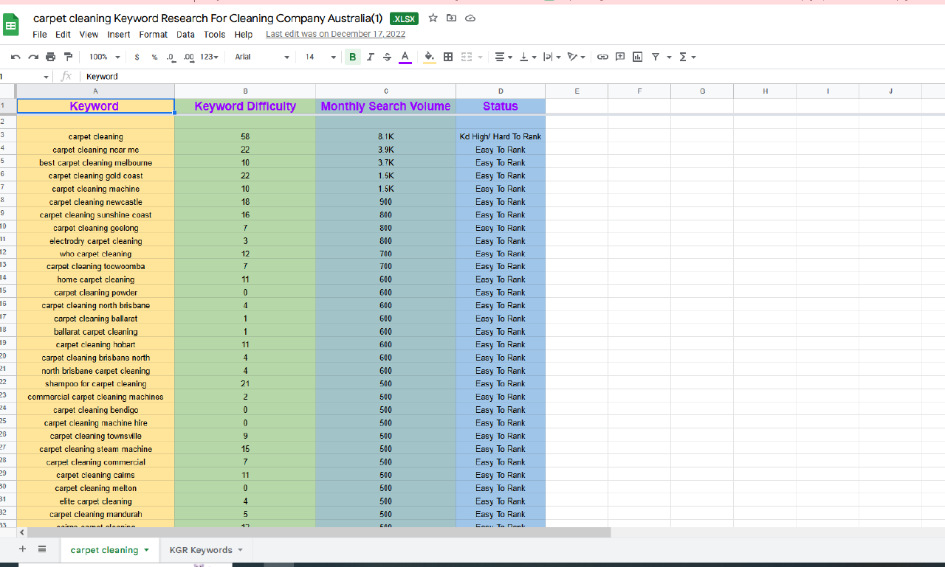Use the paint format tool
This screenshot has width=945, height=567.
coord(68,57)
